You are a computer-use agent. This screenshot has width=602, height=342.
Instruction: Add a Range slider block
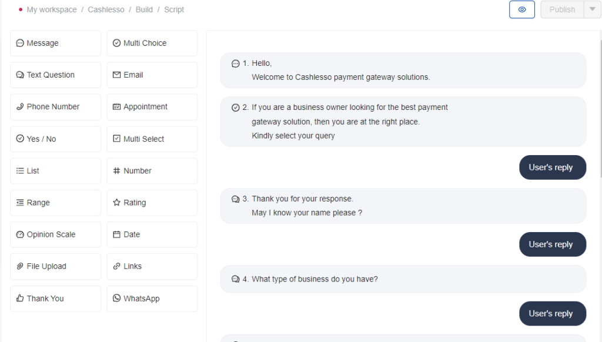56,203
